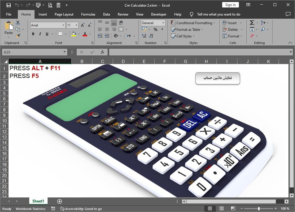The image size is (295, 212).
Task: Collapse the ribbon with the chevron
Action: [x=290, y=43]
